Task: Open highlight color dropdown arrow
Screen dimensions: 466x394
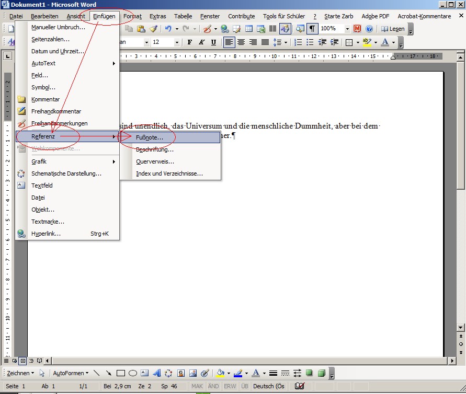Action: pyautogui.click(x=376, y=42)
